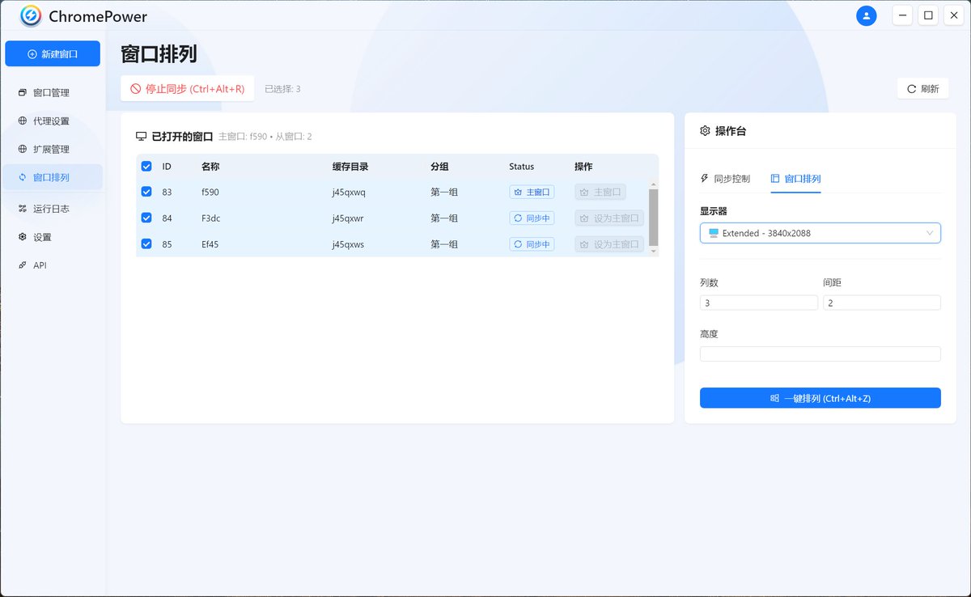The height and width of the screenshot is (597, 971).
Task: Click the 操作台 gear icon
Action: pyautogui.click(x=705, y=131)
